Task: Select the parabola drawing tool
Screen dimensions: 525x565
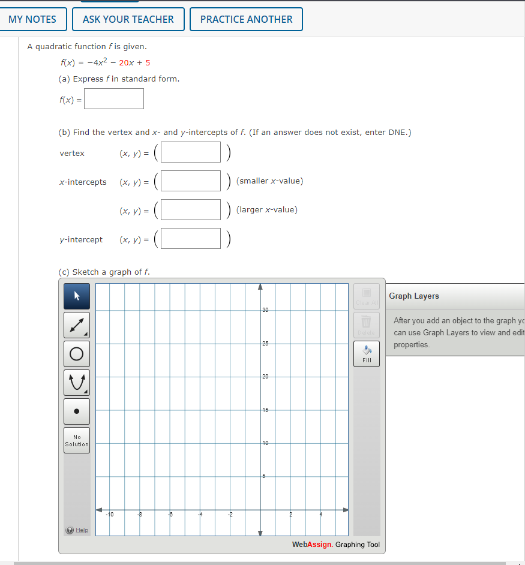Action: (x=76, y=382)
